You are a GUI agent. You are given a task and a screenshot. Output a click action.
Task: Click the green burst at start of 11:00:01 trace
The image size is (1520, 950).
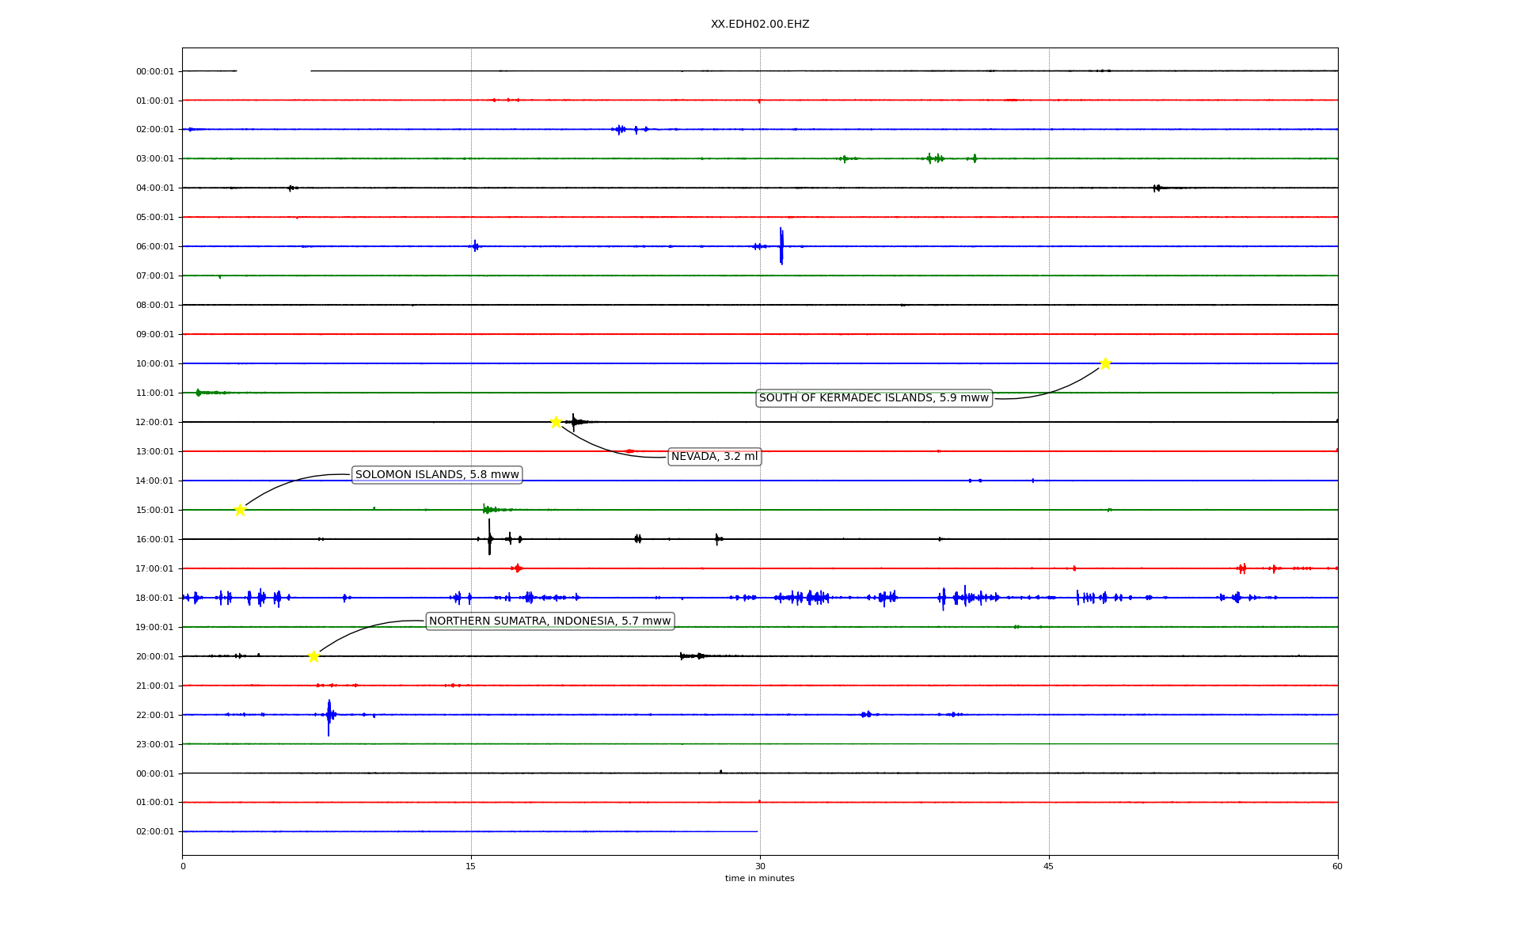click(x=198, y=393)
